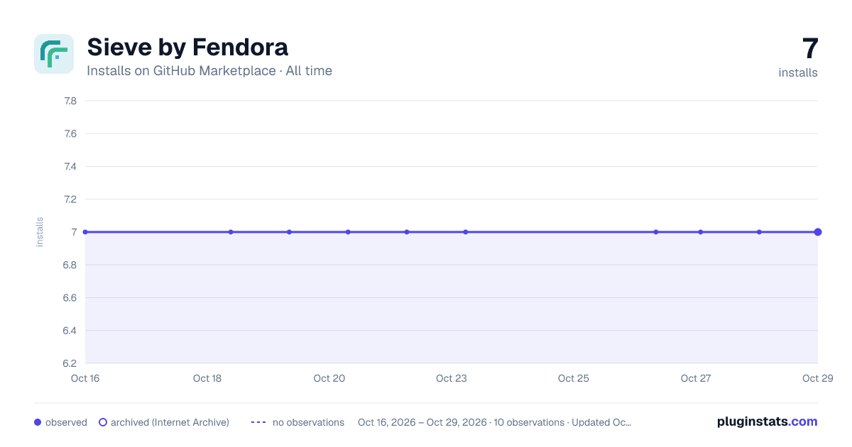Viewport: 852px width, 447px height.
Task: Click the Oct 23 x-axis label
Action: 452,378
